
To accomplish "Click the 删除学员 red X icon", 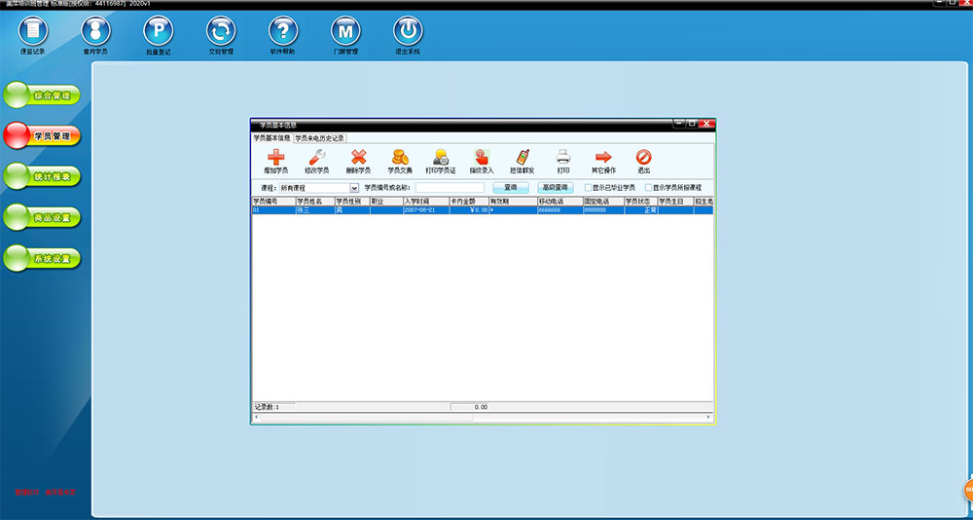I will [358, 158].
